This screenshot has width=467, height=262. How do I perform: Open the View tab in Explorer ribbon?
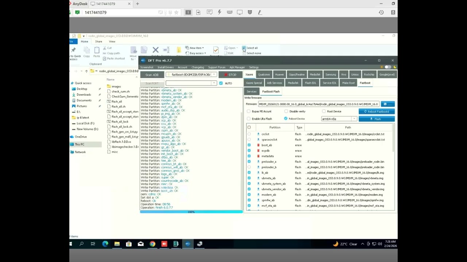(x=112, y=41)
